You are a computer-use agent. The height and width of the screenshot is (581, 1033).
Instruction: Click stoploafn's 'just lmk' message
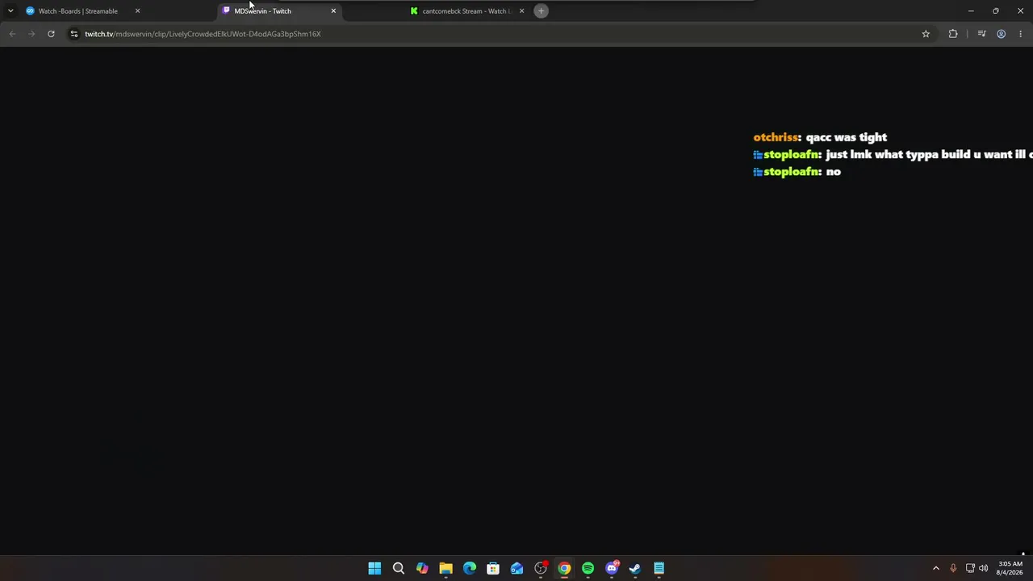(x=929, y=155)
